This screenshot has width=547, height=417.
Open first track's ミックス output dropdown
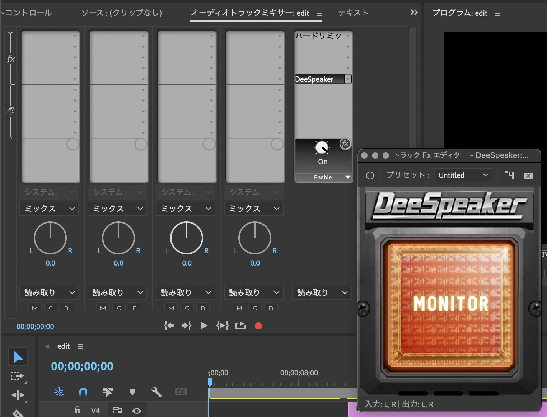[49, 208]
